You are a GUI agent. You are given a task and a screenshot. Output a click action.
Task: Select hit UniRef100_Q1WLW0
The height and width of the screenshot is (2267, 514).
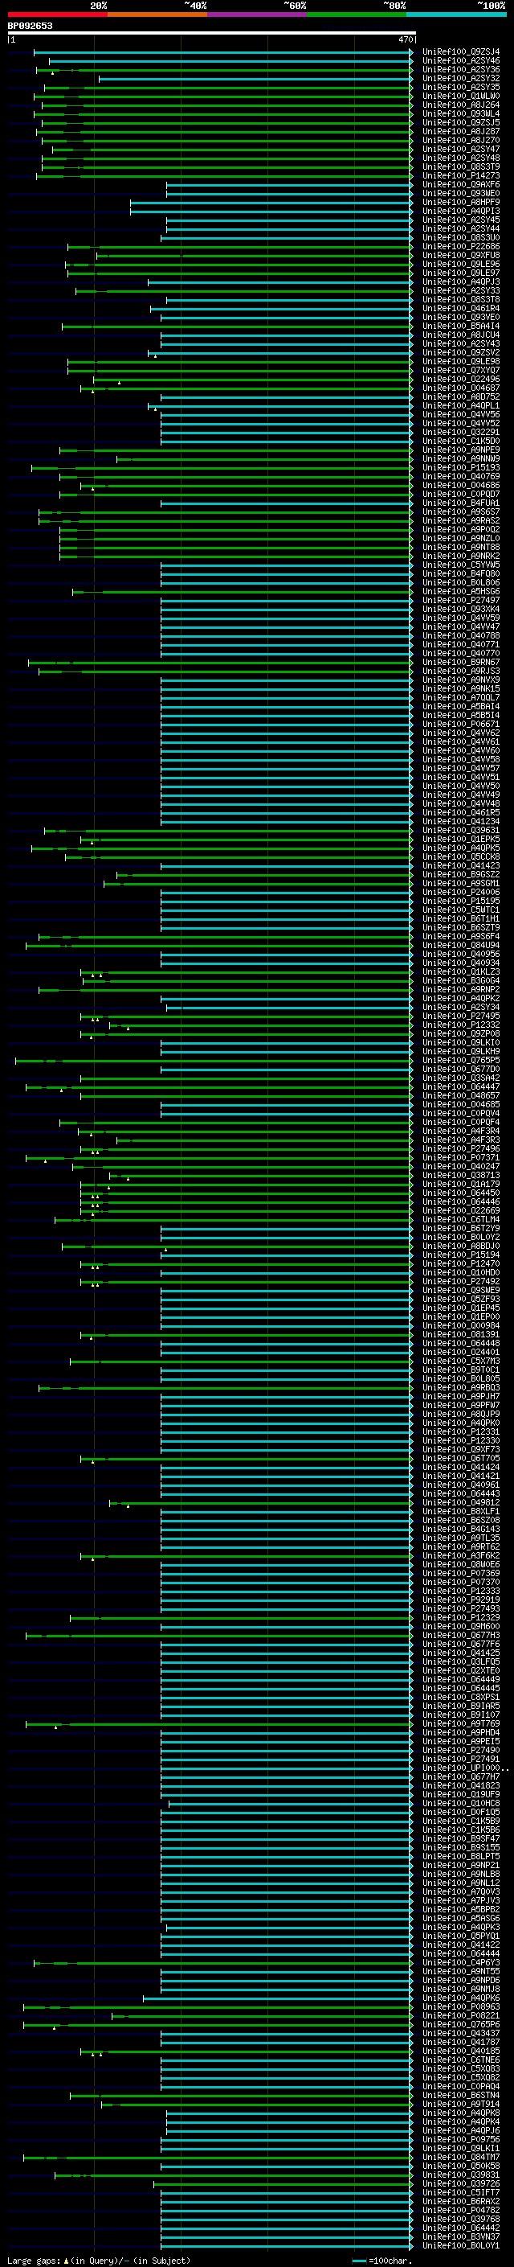460,96
